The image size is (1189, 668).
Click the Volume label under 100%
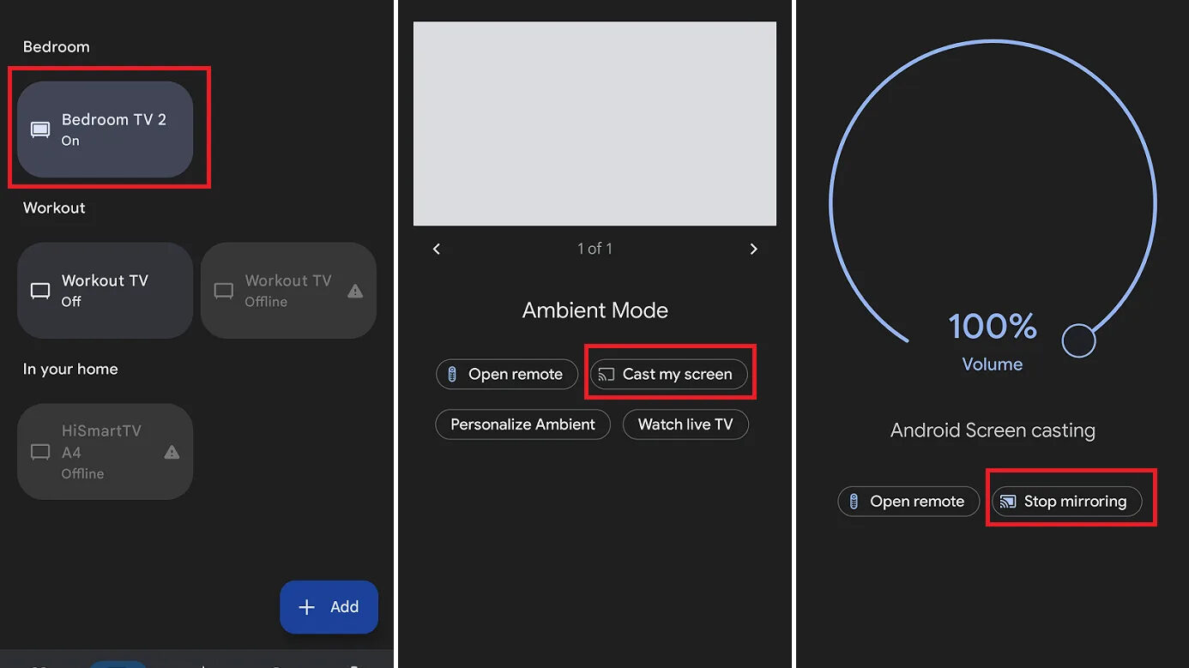click(x=993, y=364)
